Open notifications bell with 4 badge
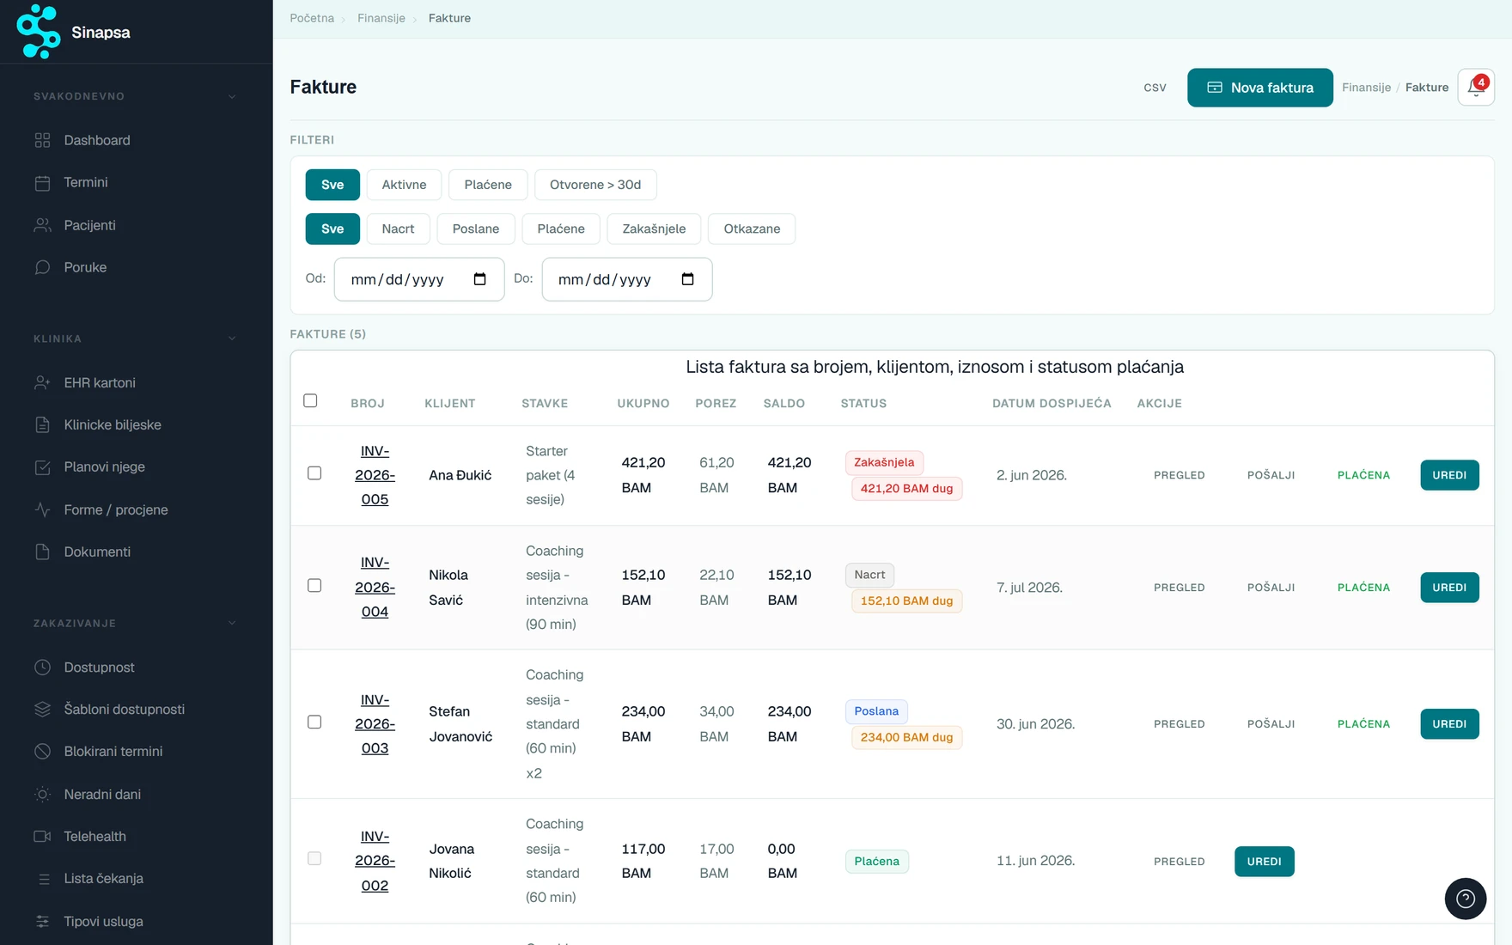The width and height of the screenshot is (1512, 945). [1476, 87]
